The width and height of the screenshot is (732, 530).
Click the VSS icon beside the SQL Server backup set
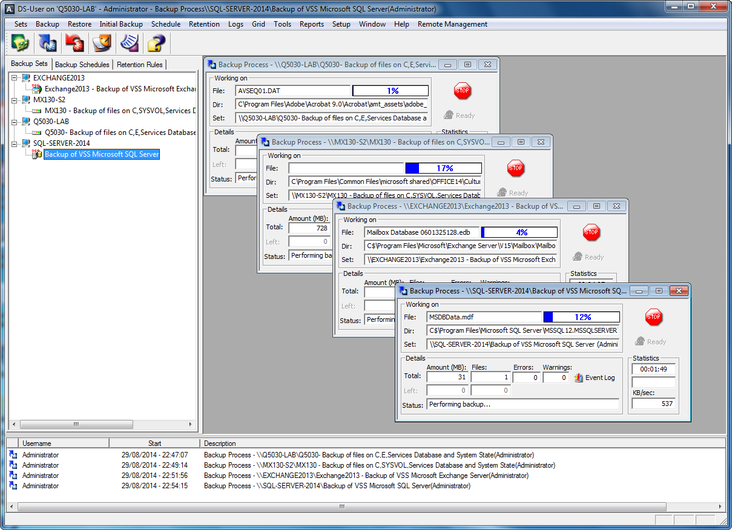pyautogui.click(x=38, y=154)
